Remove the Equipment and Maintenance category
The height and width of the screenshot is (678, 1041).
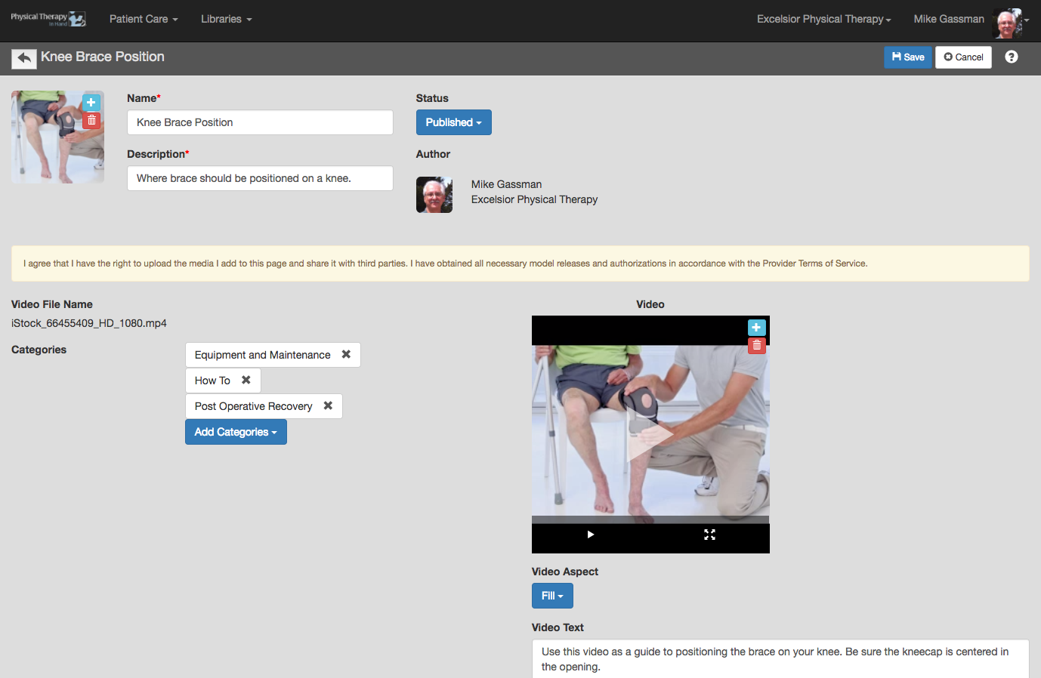pyautogui.click(x=346, y=354)
